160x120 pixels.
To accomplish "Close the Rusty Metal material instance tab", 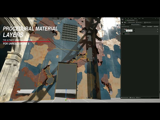I will [x=137, y=20].
